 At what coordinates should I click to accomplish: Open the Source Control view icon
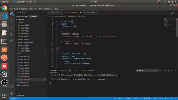pyautogui.click(x=12, y=27)
